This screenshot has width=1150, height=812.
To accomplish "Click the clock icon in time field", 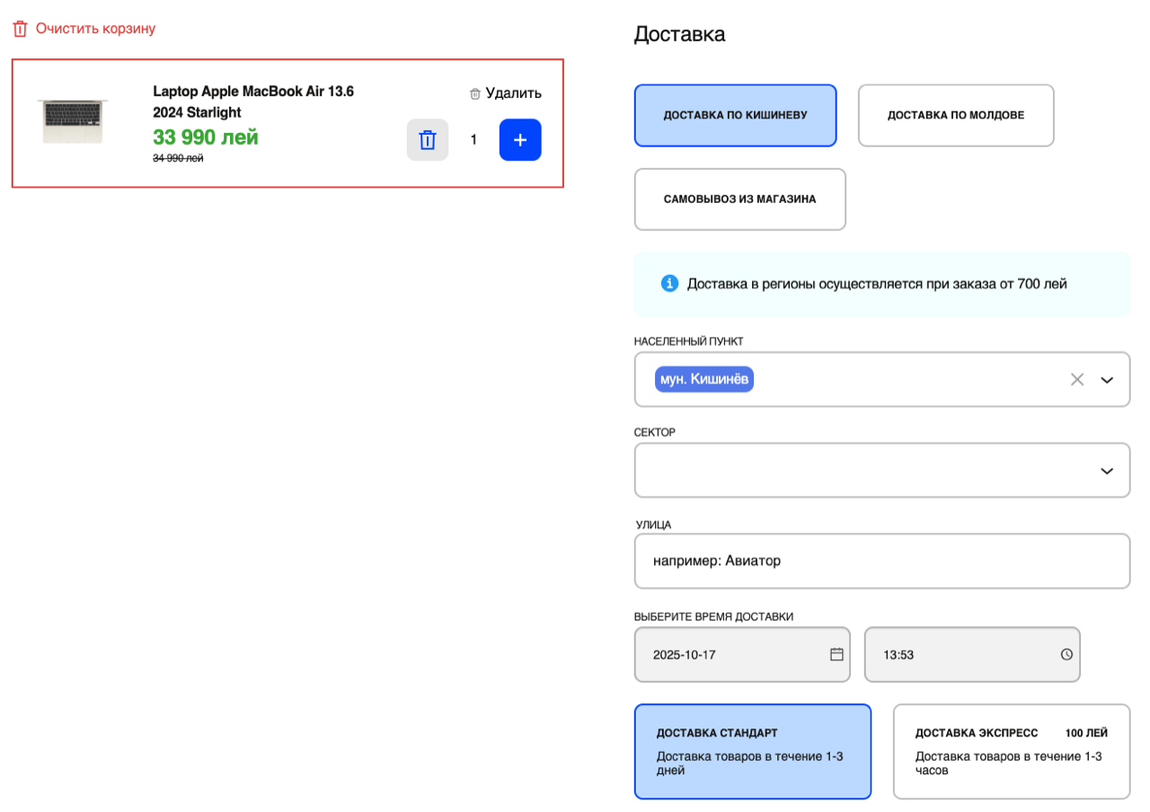I will [1066, 654].
